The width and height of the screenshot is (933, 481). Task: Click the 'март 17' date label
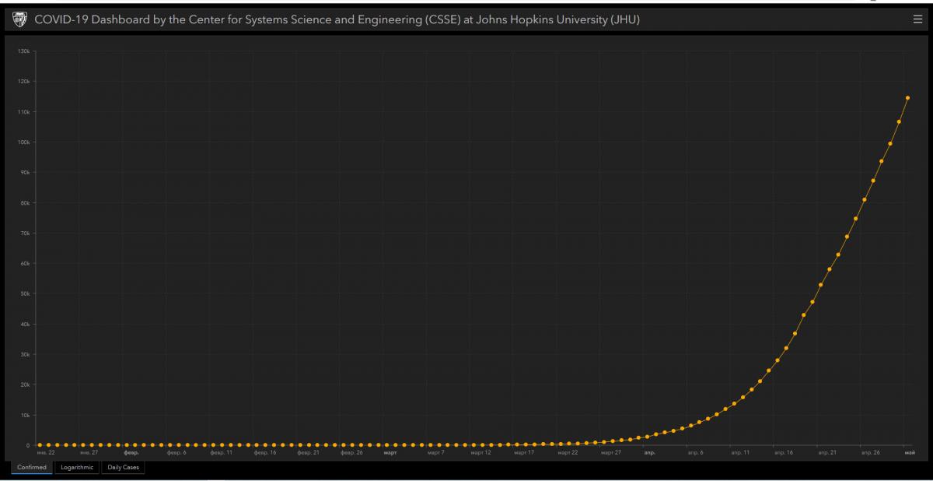[523, 452]
